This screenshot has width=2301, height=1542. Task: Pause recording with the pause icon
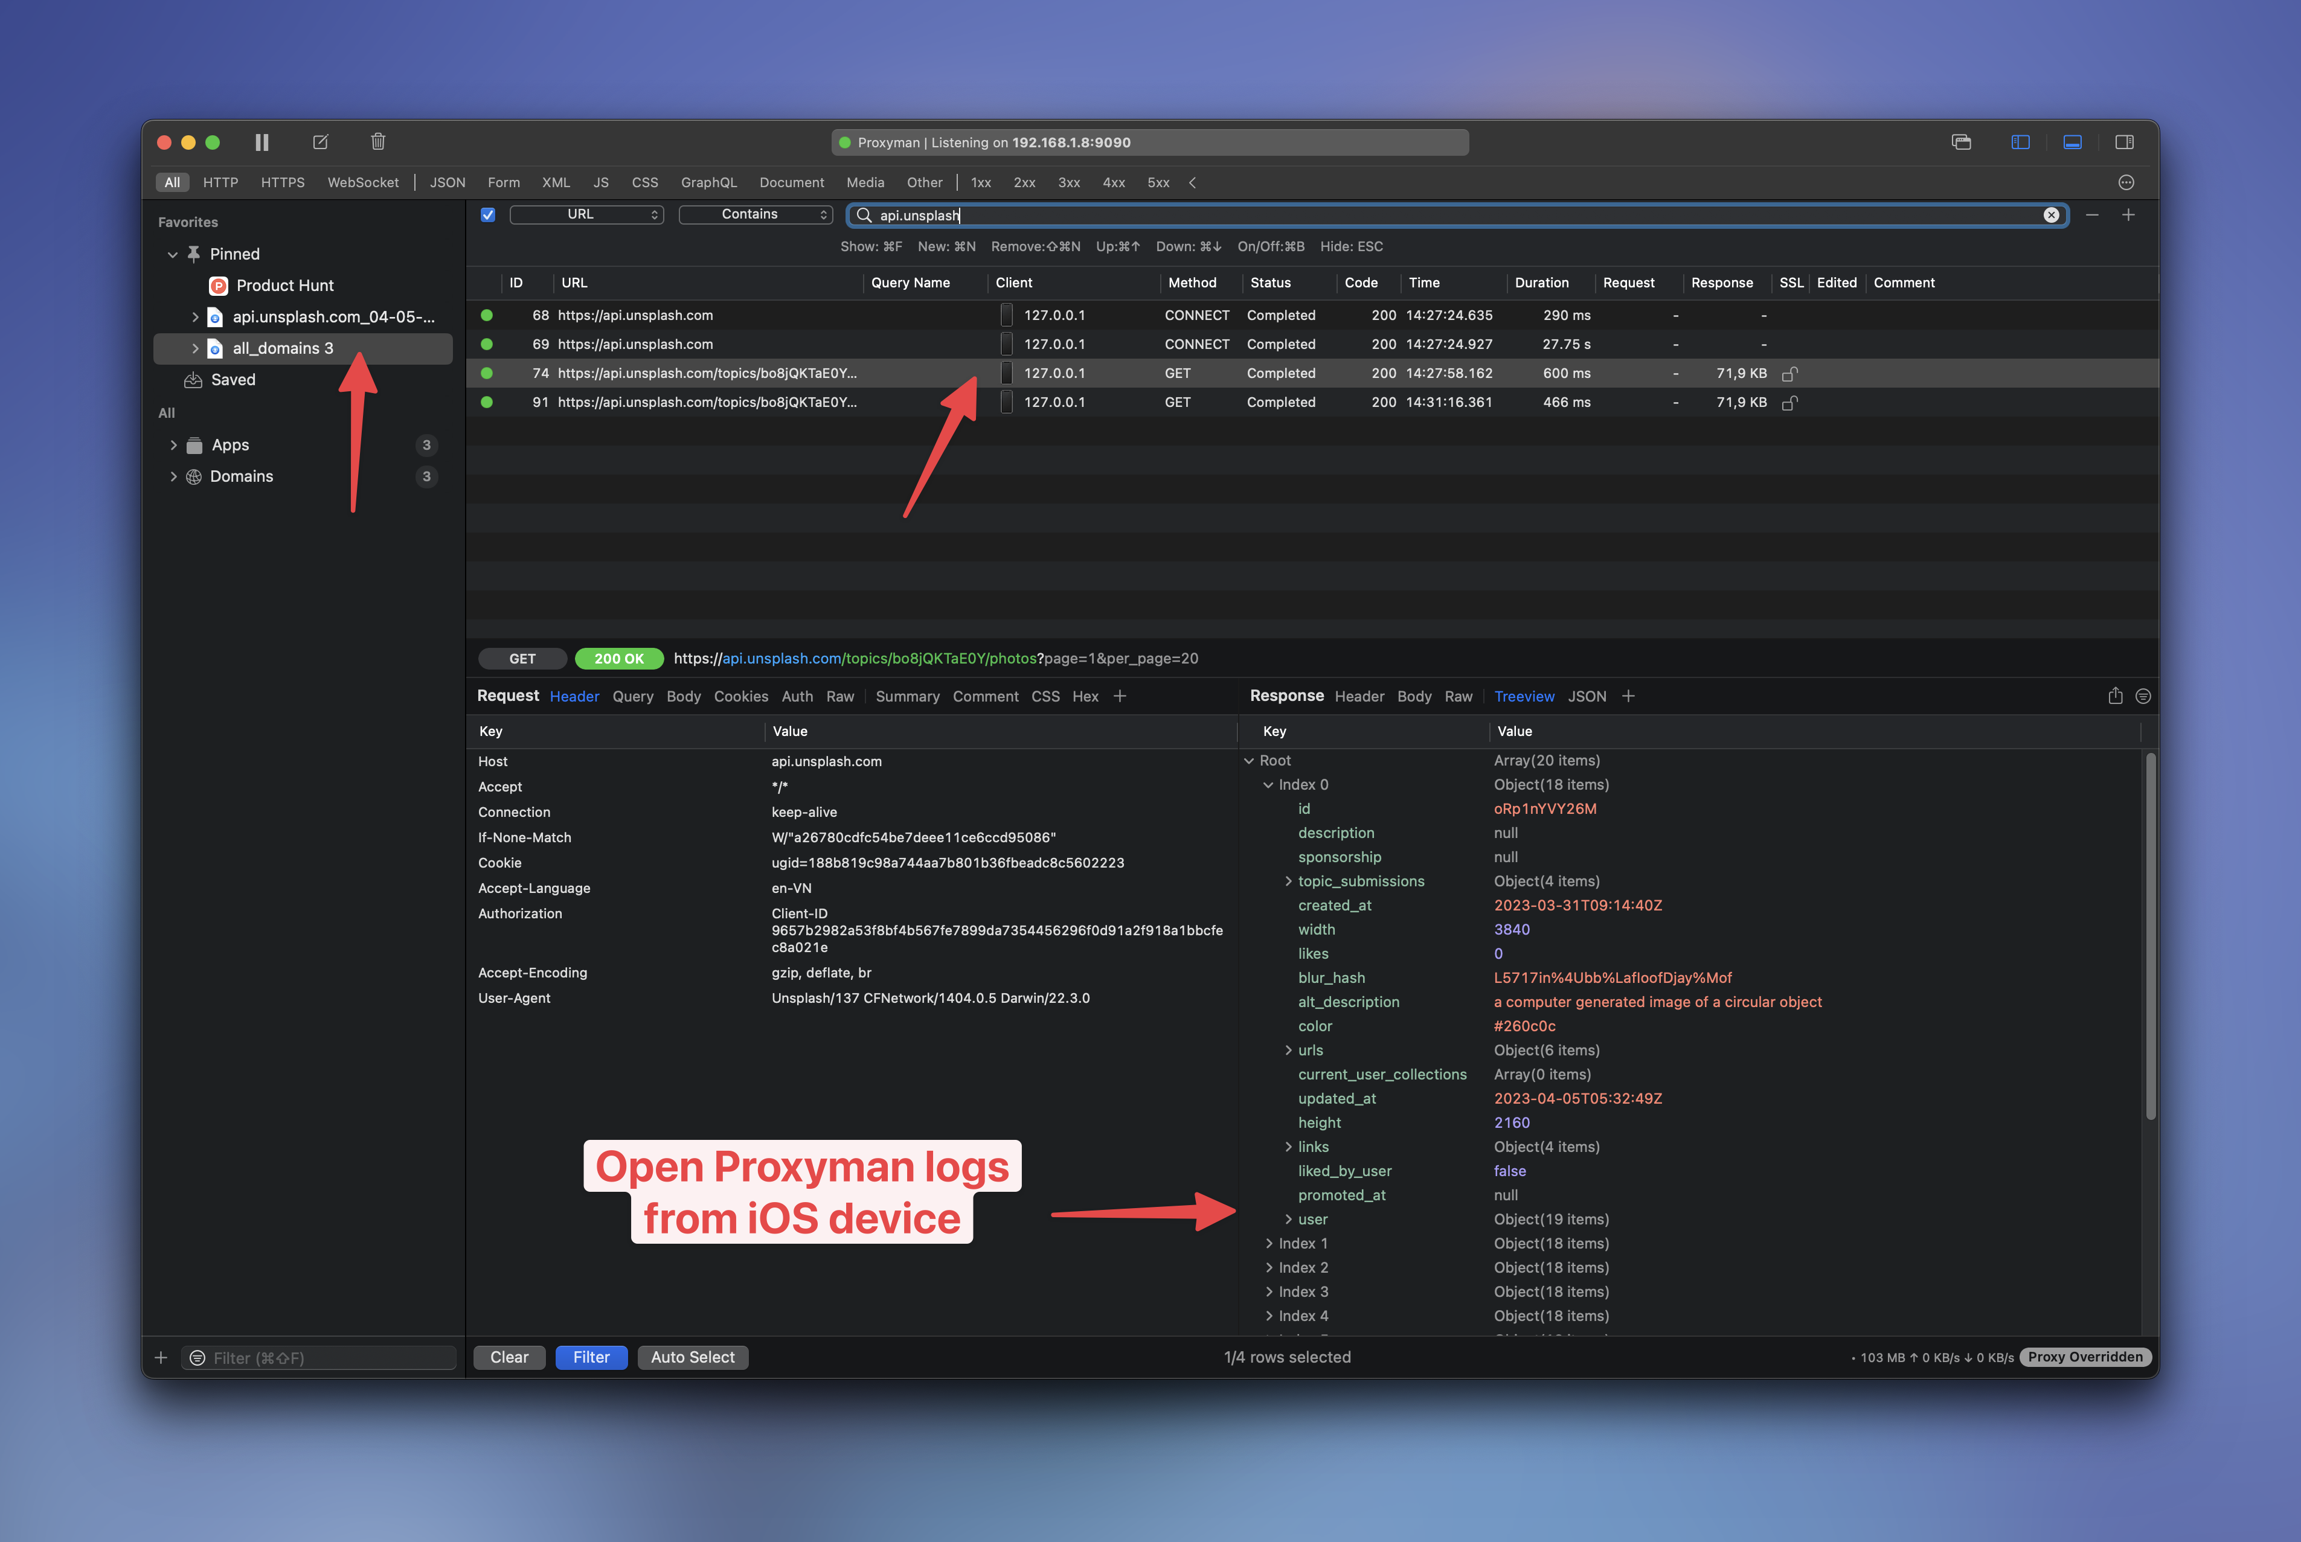(262, 142)
